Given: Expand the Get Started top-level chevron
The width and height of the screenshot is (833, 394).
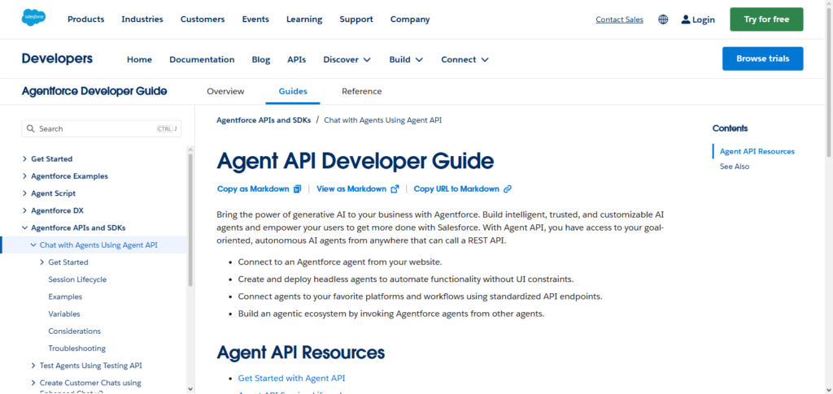Looking at the screenshot, I should [x=24, y=158].
